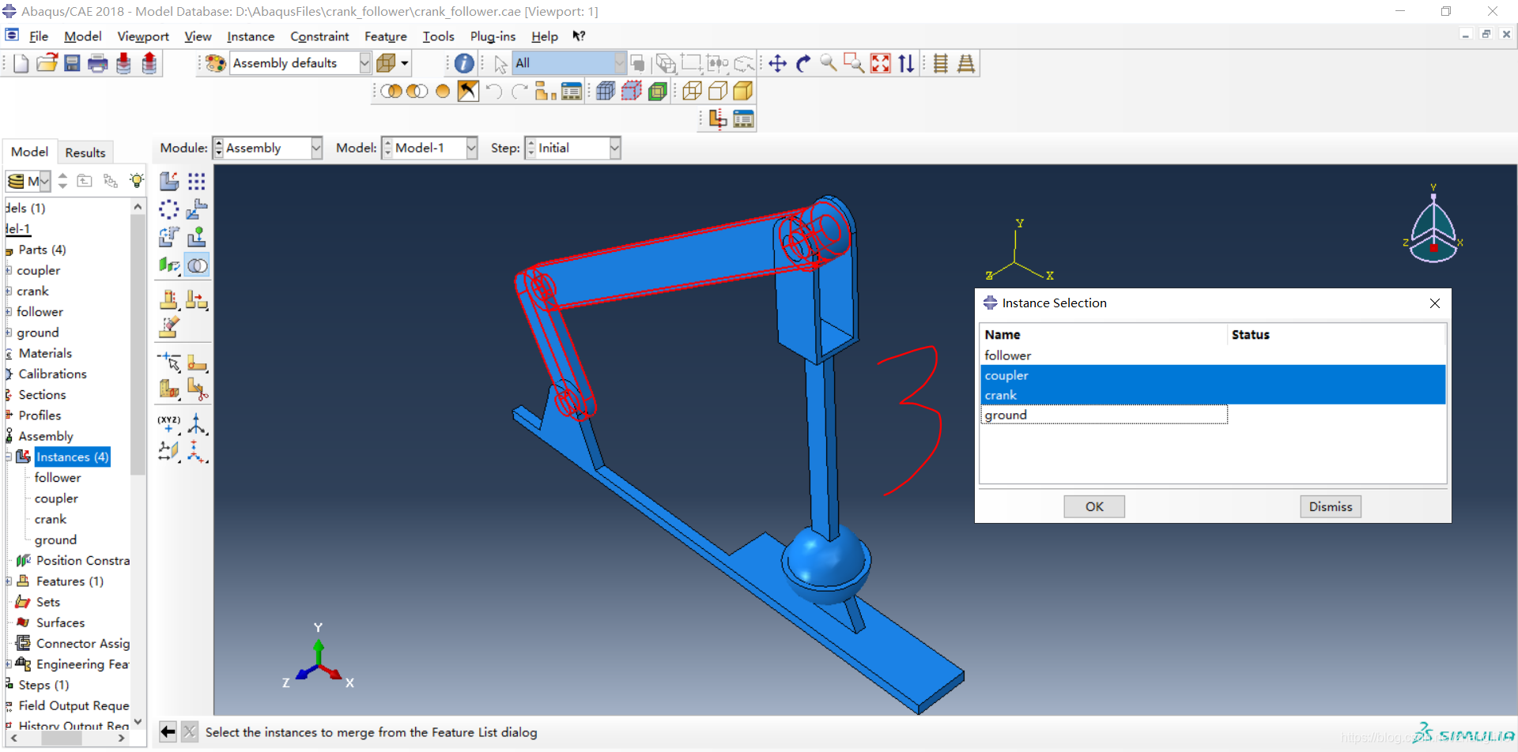
Task: Click the Merge/Cut Instances tool
Action: click(x=197, y=265)
